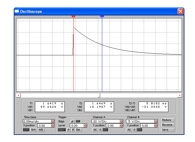
Task: Click the T2 time reading 1.6469 s
Action: 102,104
